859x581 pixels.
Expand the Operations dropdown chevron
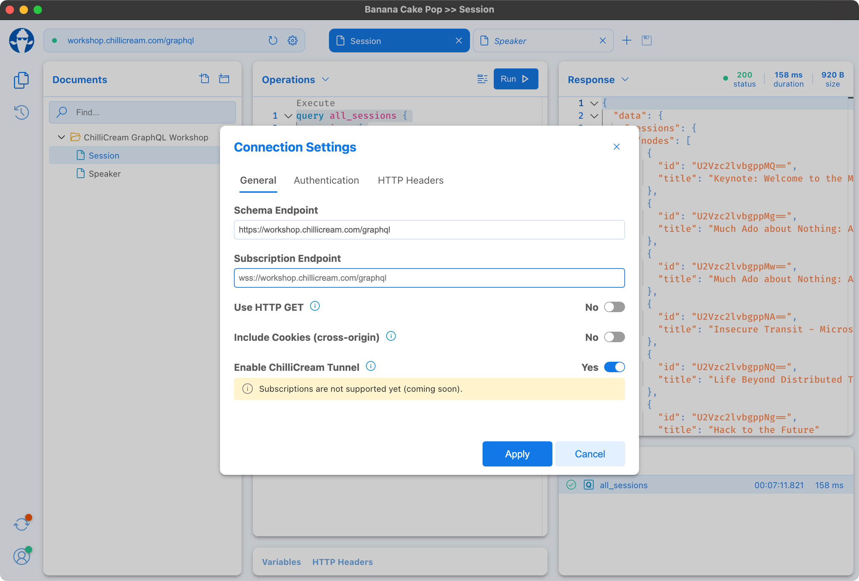[325, 80]
